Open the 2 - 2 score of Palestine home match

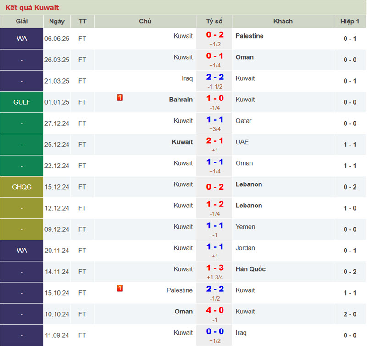tap(215, 289)
